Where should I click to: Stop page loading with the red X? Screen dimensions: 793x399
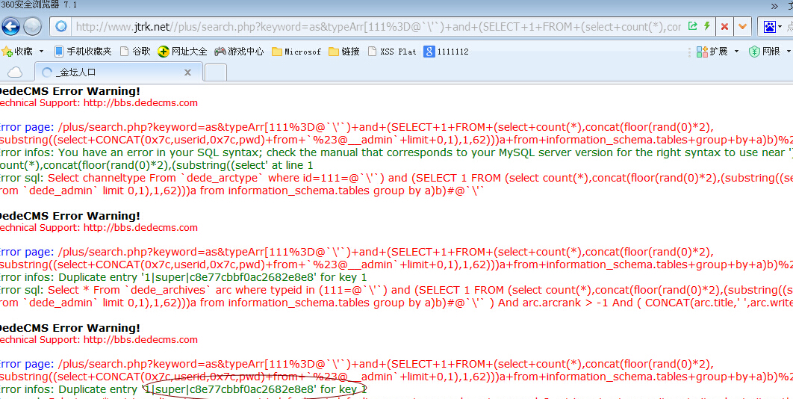point(724,26)
